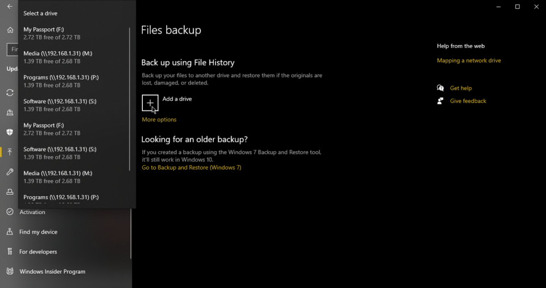The image size is (546, 288).
Task: Click the Backup arrow icon in sidebar
Action: click(x=10, y=152)
